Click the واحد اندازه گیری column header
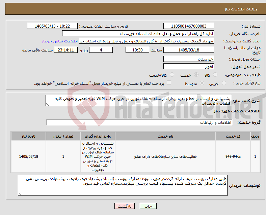 tap(98, 136)
